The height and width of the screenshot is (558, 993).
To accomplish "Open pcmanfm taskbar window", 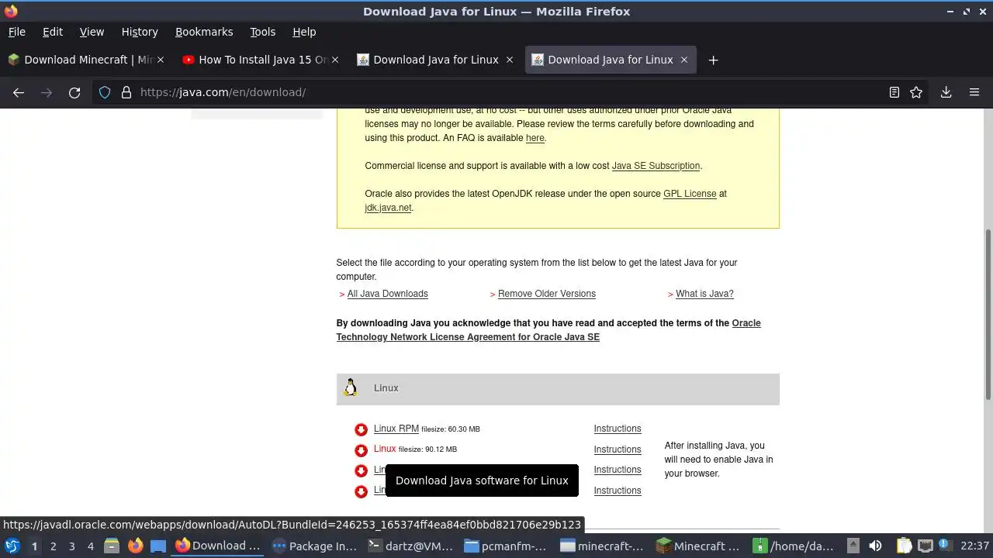I will point(507,546).
